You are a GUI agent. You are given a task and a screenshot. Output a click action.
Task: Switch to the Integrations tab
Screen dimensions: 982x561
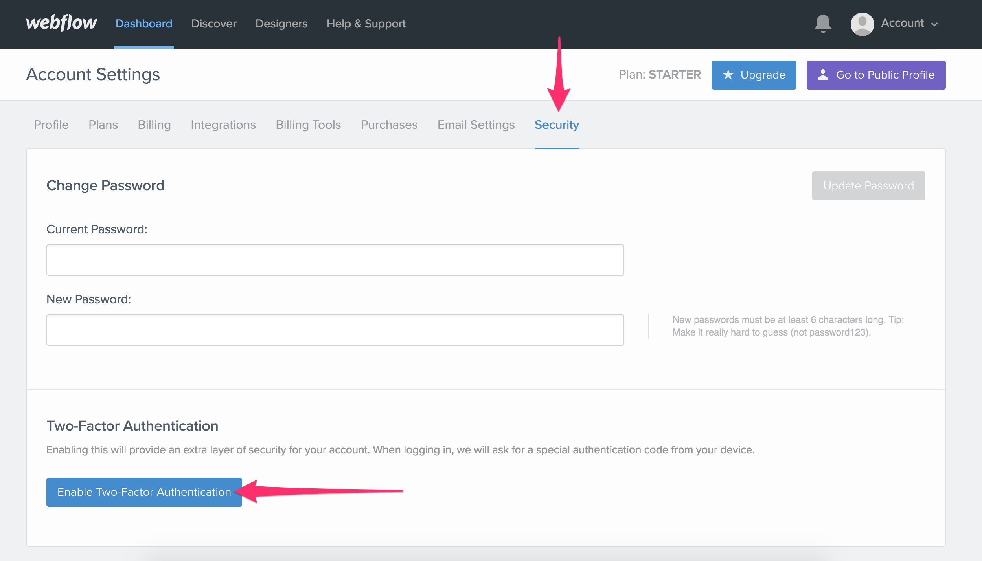click(223, 125)
